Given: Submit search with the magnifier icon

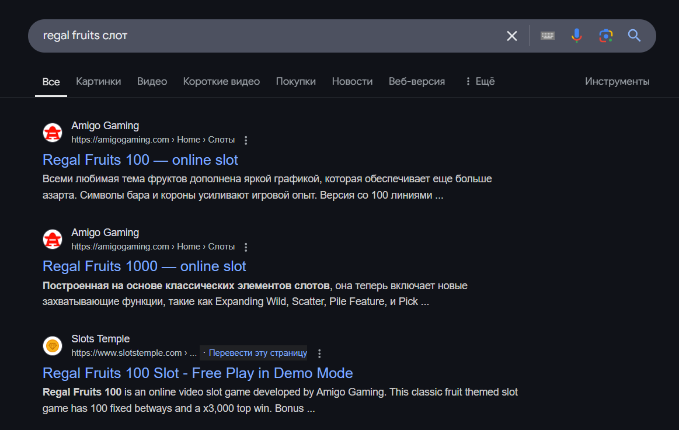Looking at the screenshot, I should click(635, 36).
